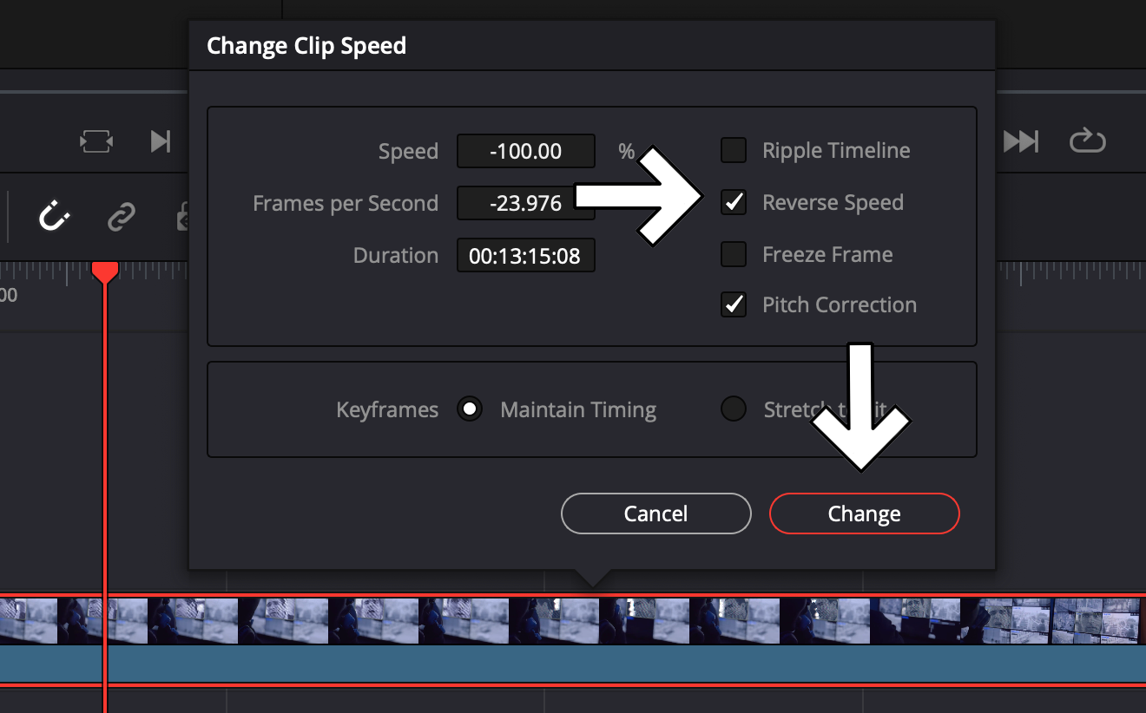Select the Maintain Timing radio button
1146x713 pixels.
[470, 409]
